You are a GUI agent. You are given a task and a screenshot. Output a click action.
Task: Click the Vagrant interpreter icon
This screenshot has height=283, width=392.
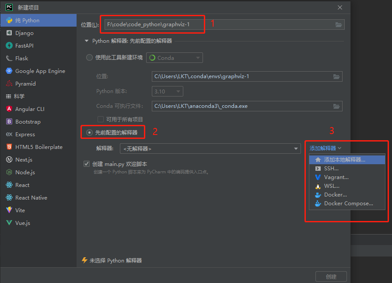318,177
